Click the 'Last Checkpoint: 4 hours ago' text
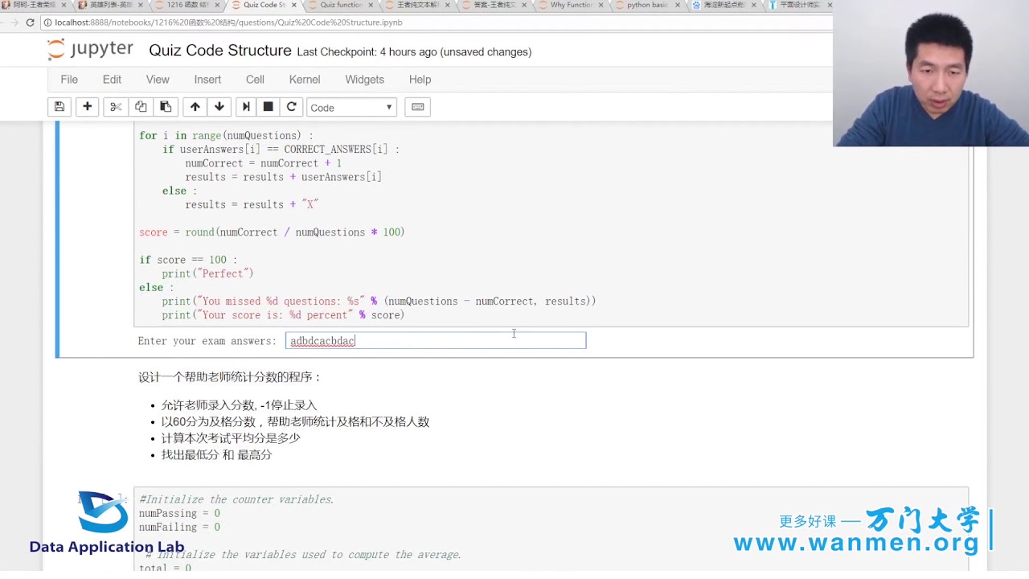 point(367,51)
